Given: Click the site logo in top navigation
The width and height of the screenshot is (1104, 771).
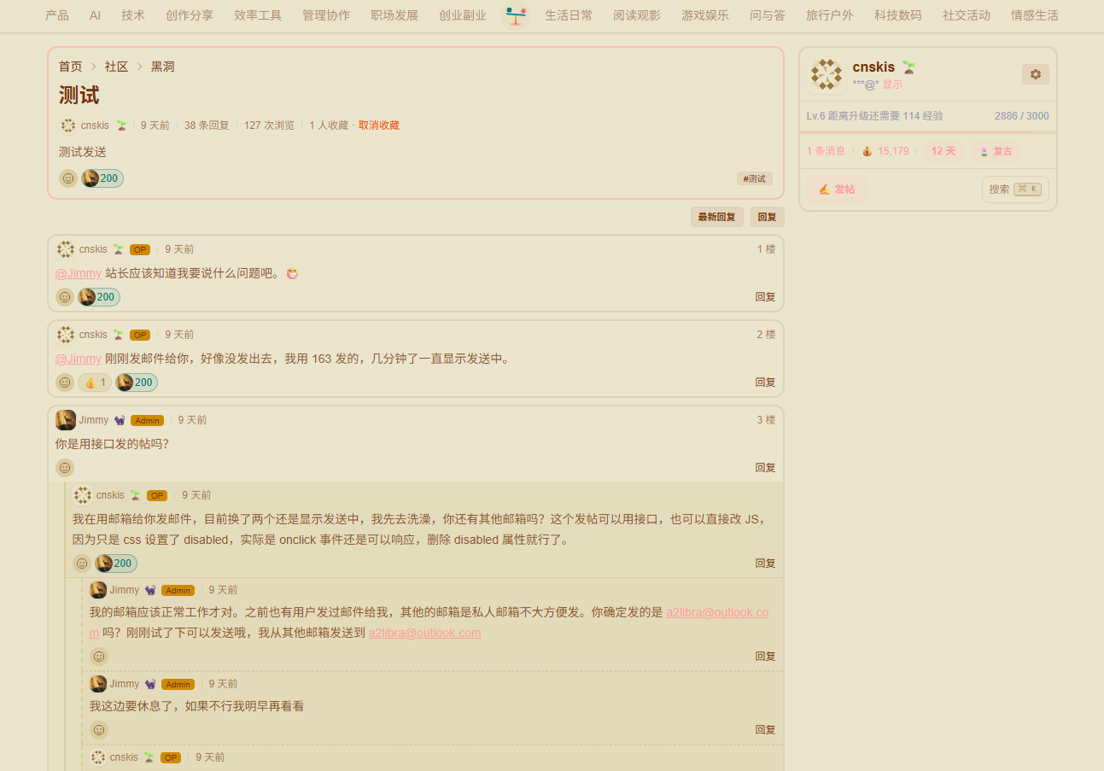Looking at the screenshot, I should click(516, 15).
